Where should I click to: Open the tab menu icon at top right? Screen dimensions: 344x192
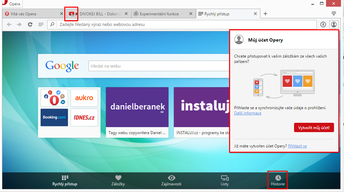(x=334, y=14)
